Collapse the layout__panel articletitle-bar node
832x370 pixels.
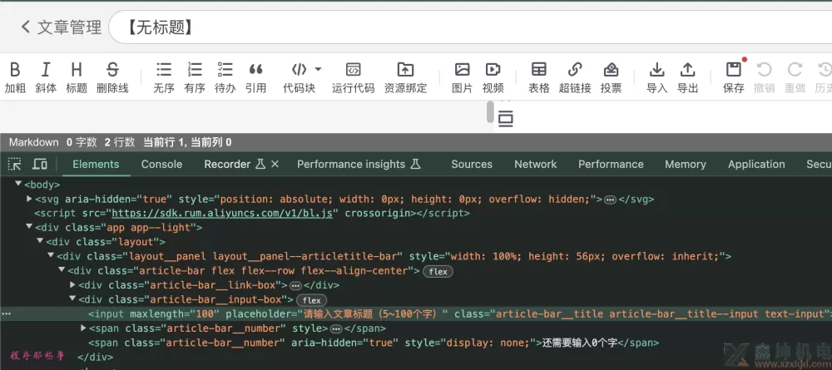[51, 255]
